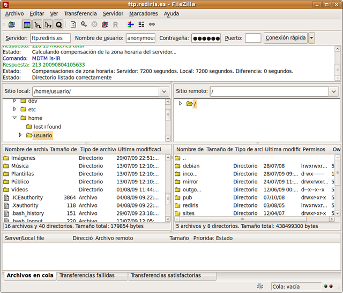This screenshot has height=293, width=343.
Task: Toggle the transfer queue display
Action: click(x=58, y=25)
